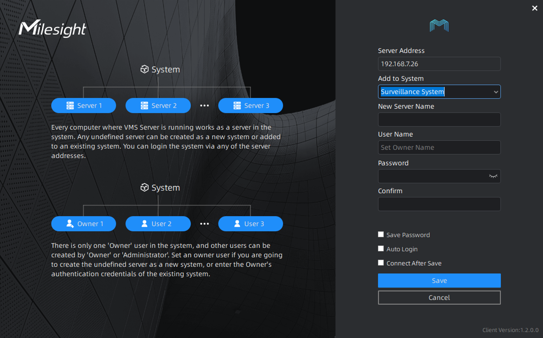Click the Server 2 pill

tap(158, 105)
